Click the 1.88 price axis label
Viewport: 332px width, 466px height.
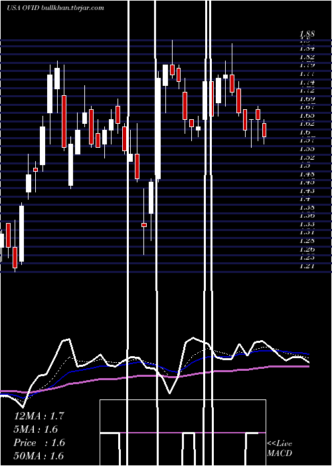coord(307,33)
